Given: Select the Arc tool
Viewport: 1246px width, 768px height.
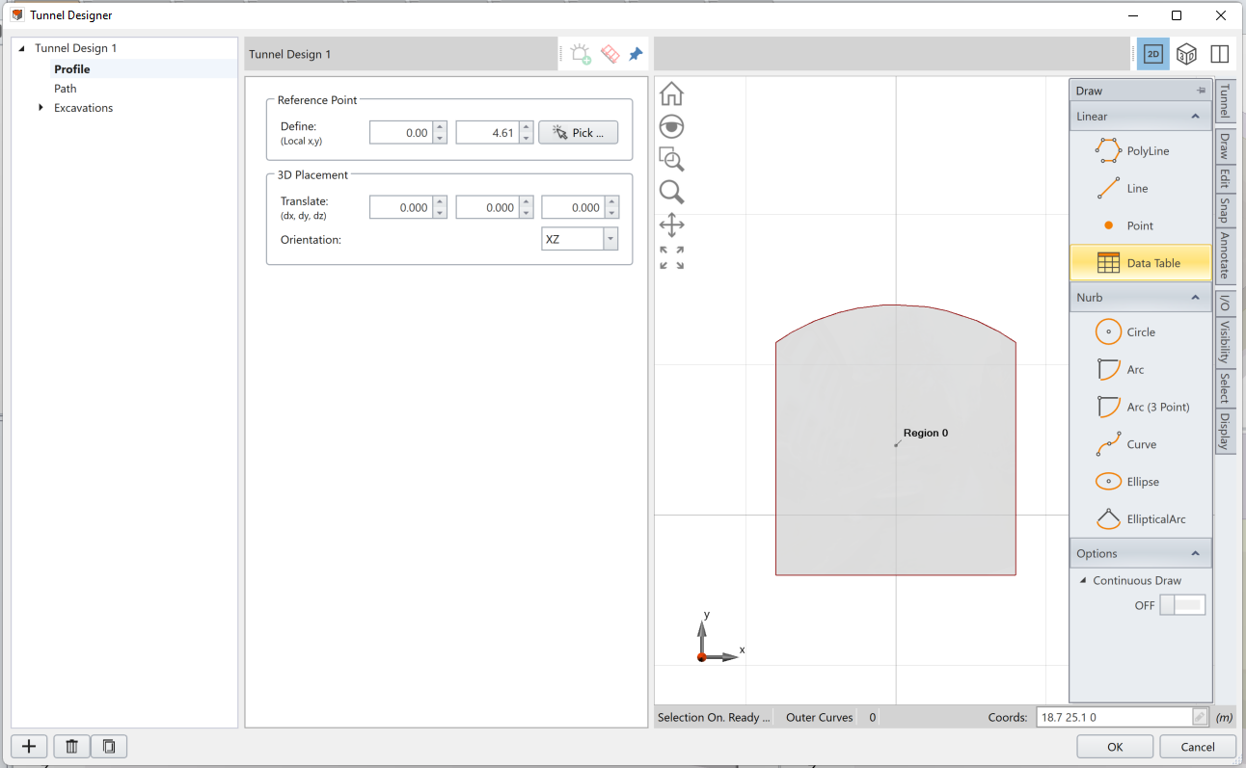Looking at the screenshot, I should [1141, 370].
